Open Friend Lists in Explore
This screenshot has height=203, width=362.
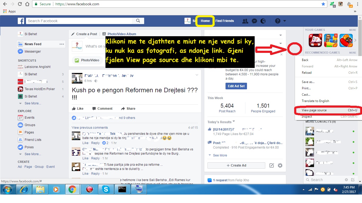pos(29,140)
